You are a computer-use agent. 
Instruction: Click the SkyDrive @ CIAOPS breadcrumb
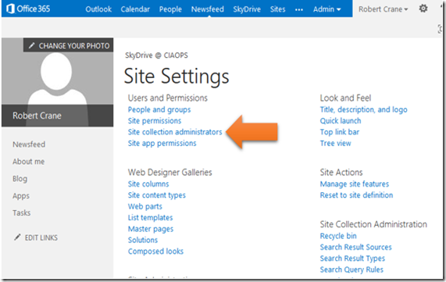[156, 55]
